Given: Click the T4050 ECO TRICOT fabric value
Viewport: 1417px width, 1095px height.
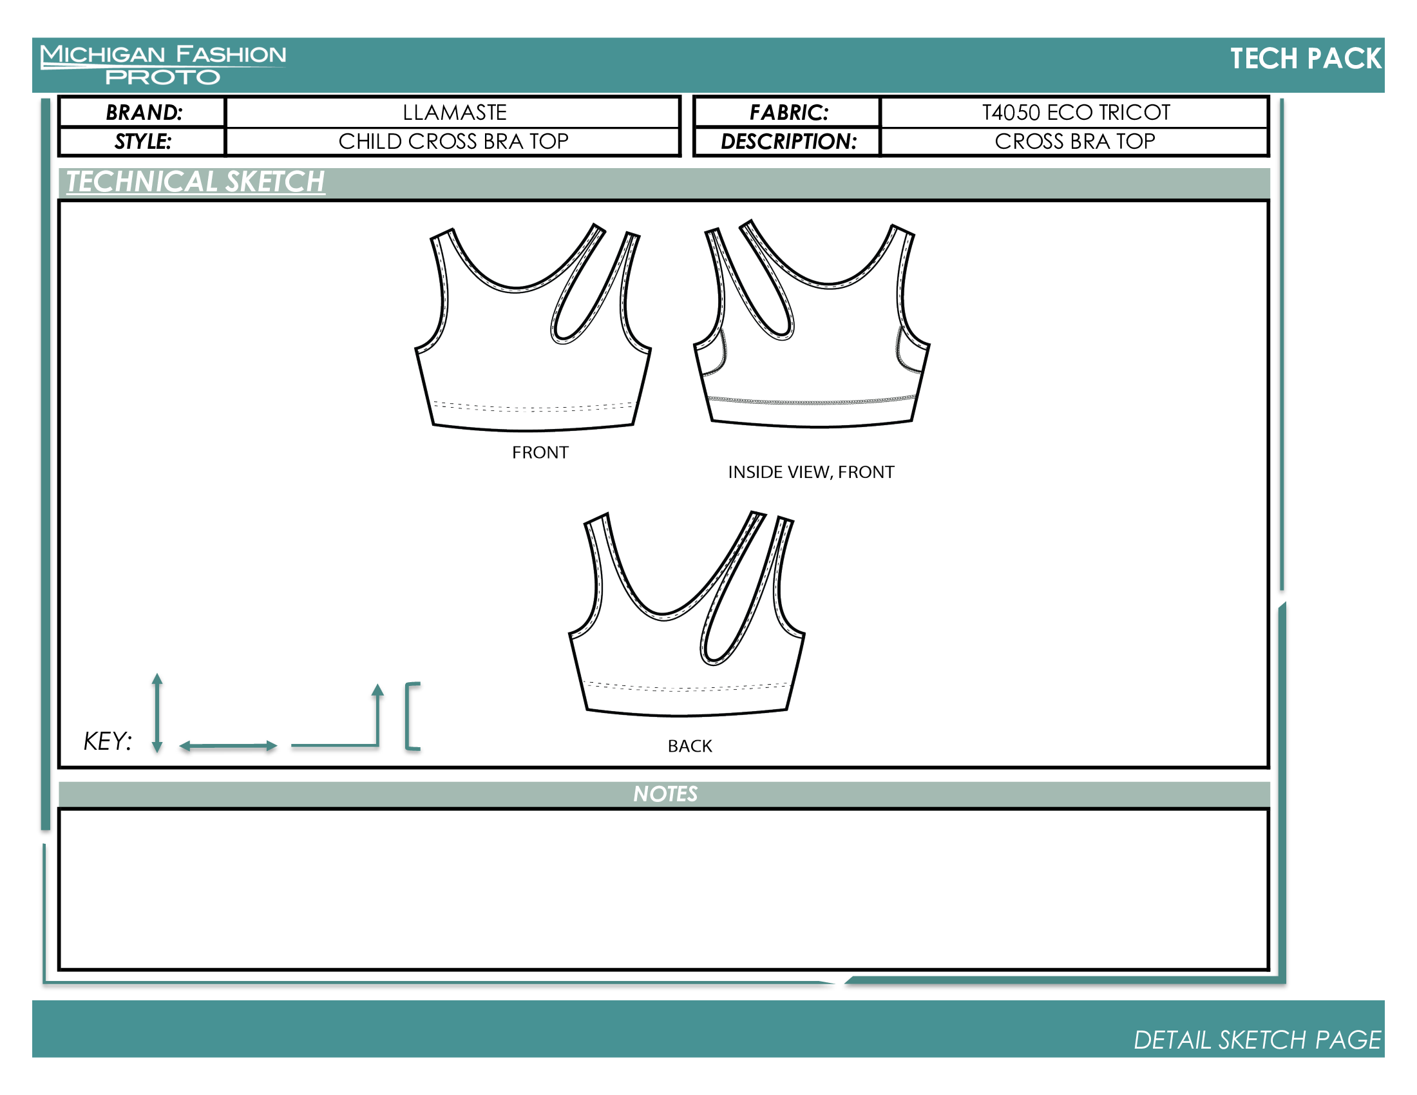Looking at the screenshot, I should pos(1076,112).
